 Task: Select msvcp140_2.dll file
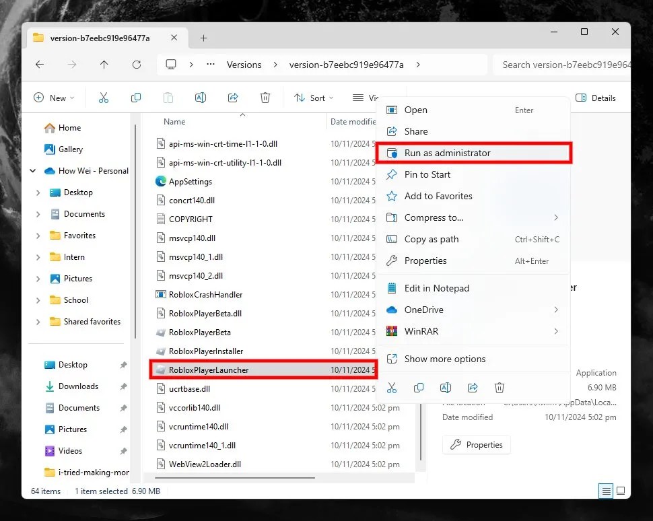(x=189, y=276)
